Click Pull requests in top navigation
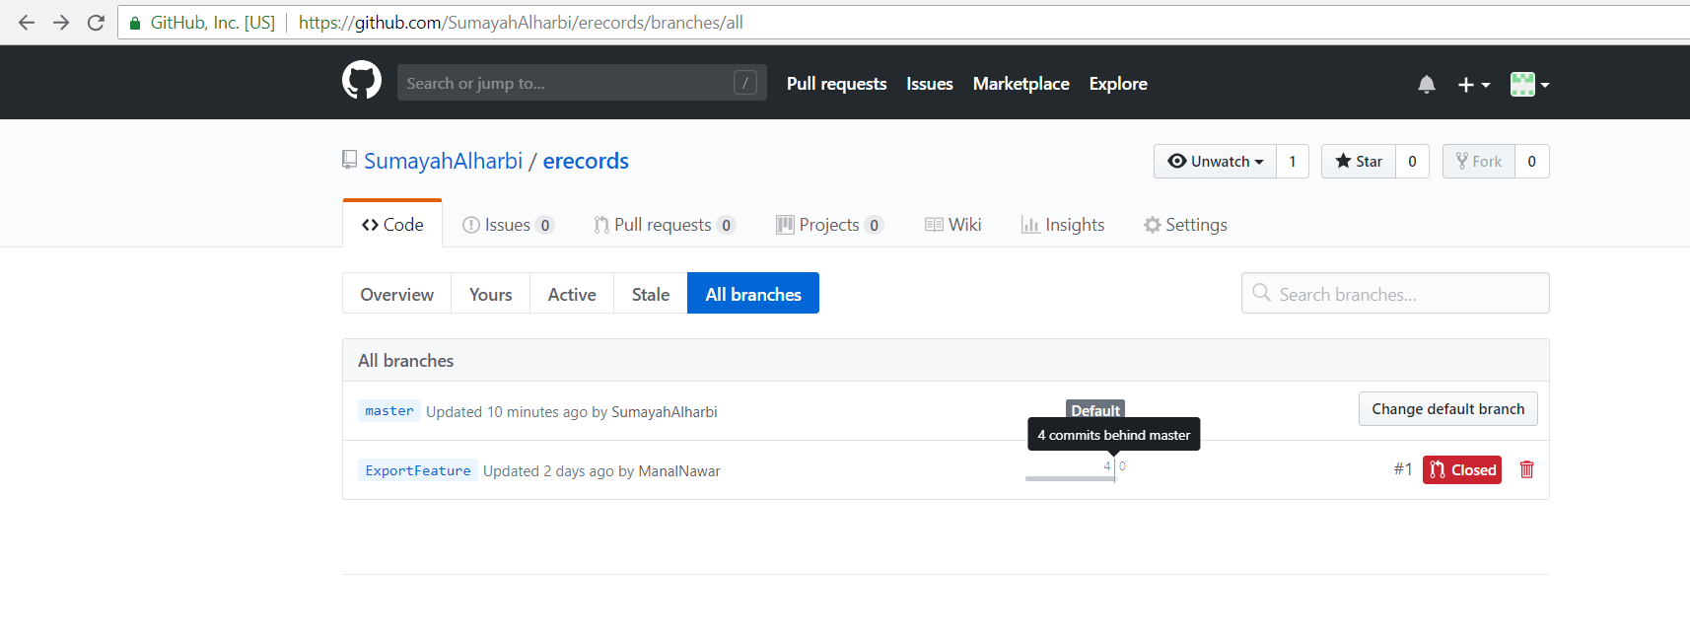This screenshot has height=639, width=1690. click(x=836, y=84)
